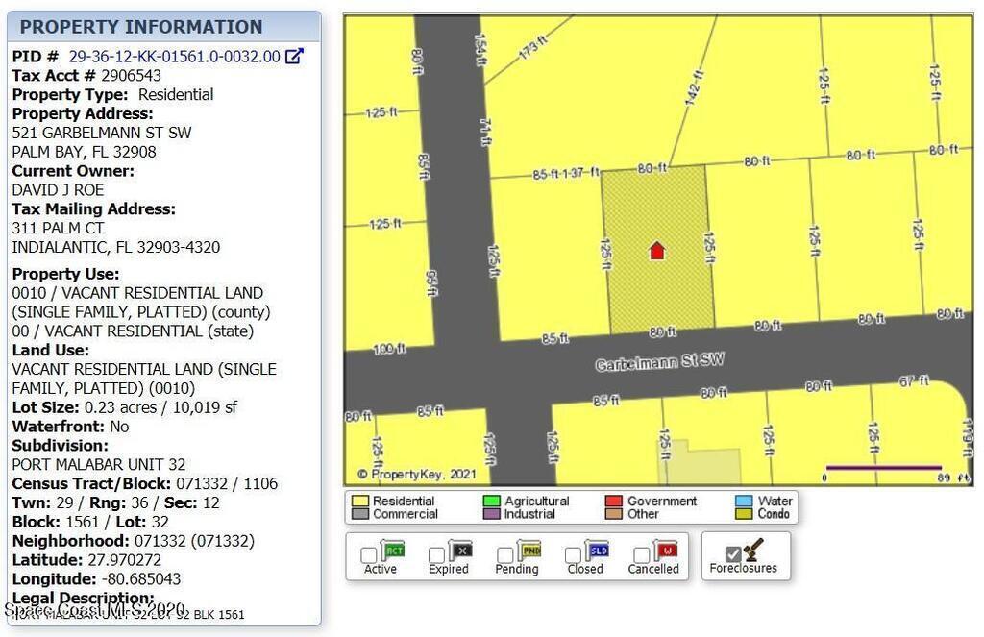
Task: Click the Water blue legend swatch
Action: [744, 501]
